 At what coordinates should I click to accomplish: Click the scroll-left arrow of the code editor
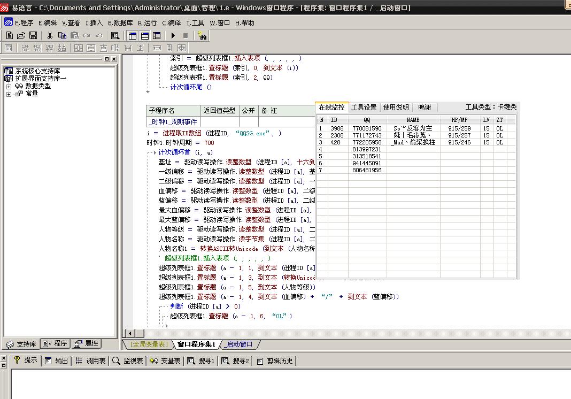130,333
